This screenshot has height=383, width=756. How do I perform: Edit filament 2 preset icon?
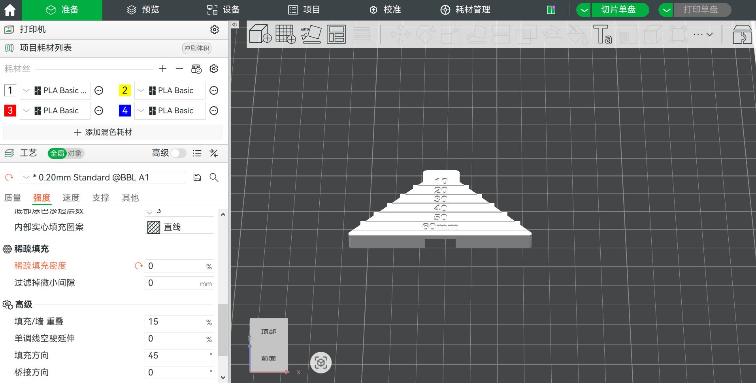pos(214,90)
